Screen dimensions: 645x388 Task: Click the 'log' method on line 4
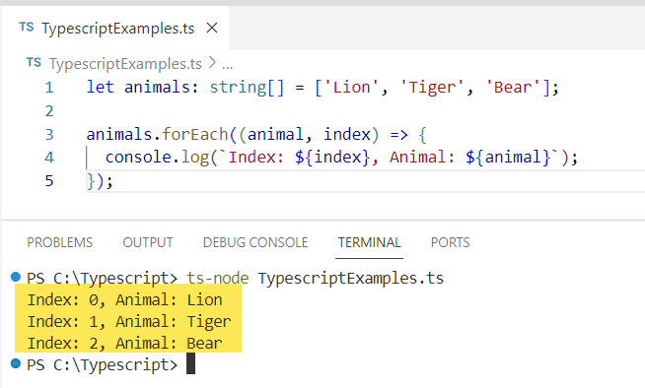click(195, 159)
